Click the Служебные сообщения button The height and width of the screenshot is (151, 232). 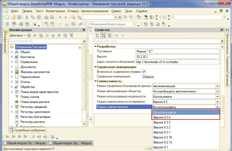click(x=27, y=130)
